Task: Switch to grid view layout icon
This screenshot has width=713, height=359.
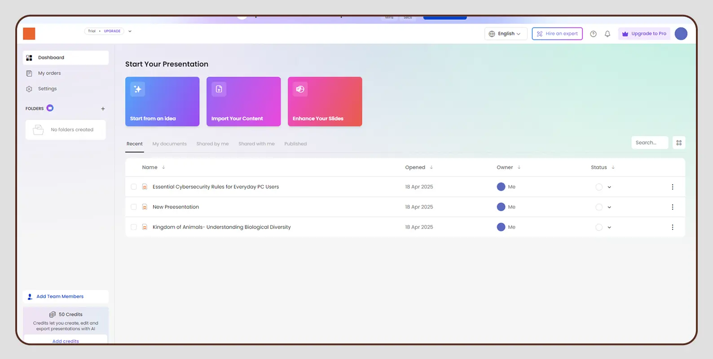Action: (679, 143)
